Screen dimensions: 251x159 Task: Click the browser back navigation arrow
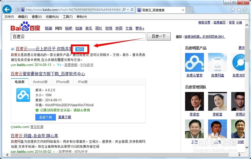[7, 9]
